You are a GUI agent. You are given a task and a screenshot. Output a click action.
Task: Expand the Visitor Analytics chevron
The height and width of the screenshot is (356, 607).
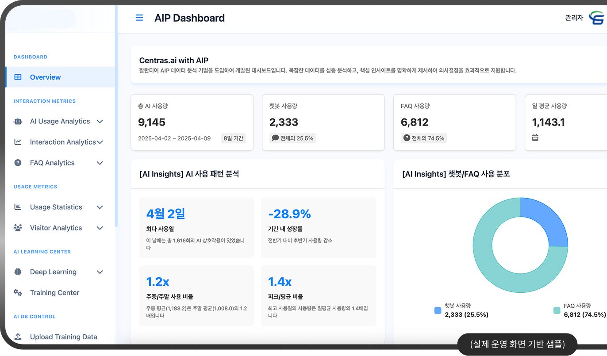coord(100,228)
